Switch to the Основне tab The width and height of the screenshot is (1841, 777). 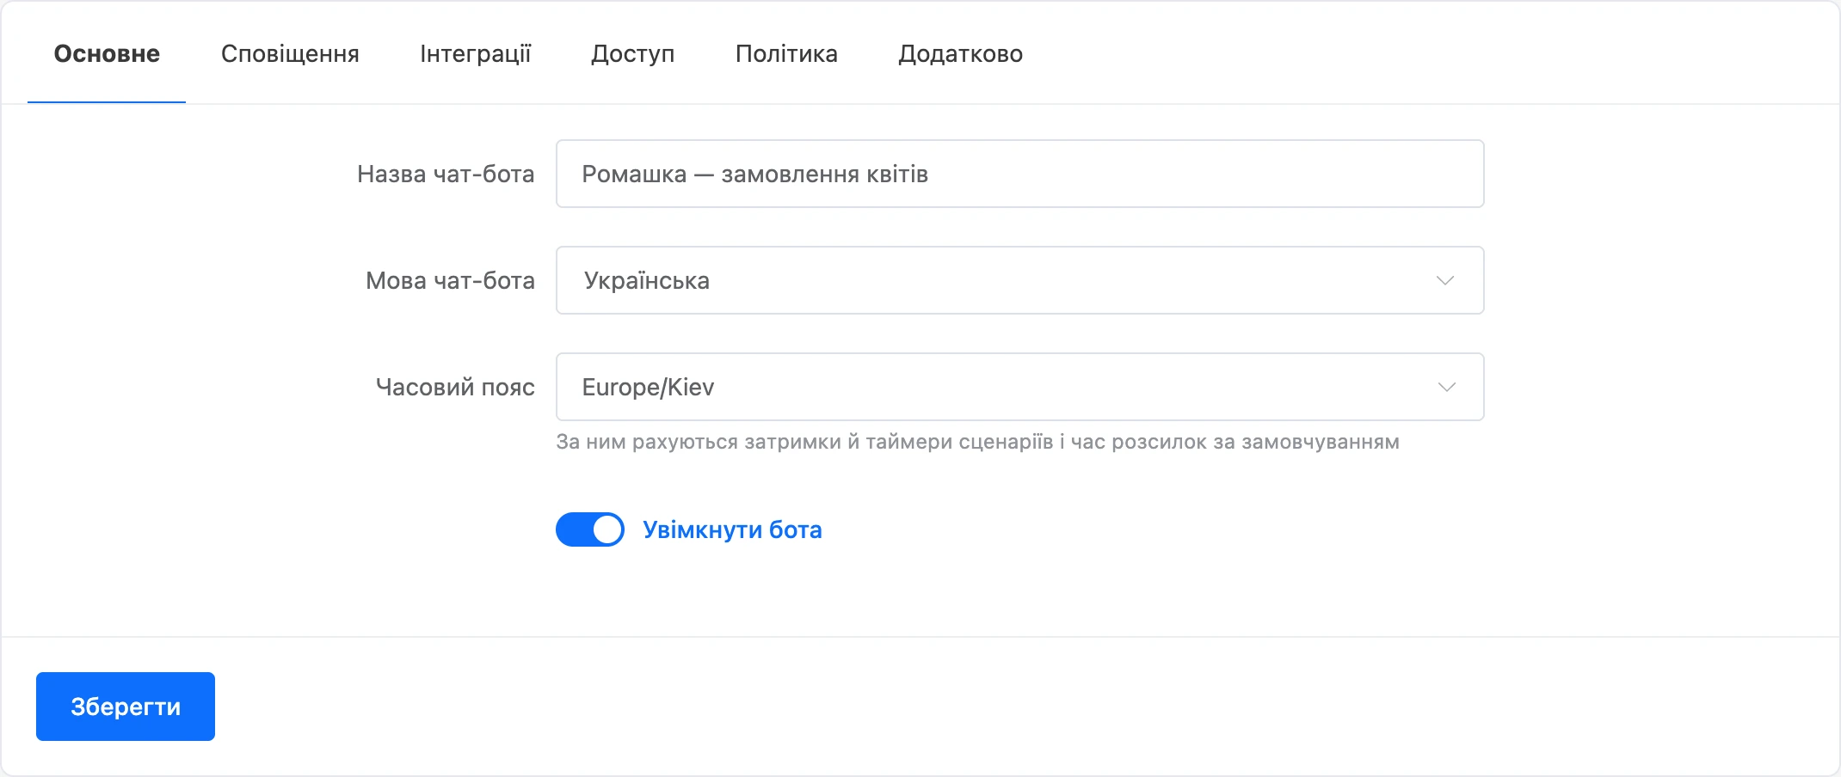pyautogui.click(x=107, y=53)
